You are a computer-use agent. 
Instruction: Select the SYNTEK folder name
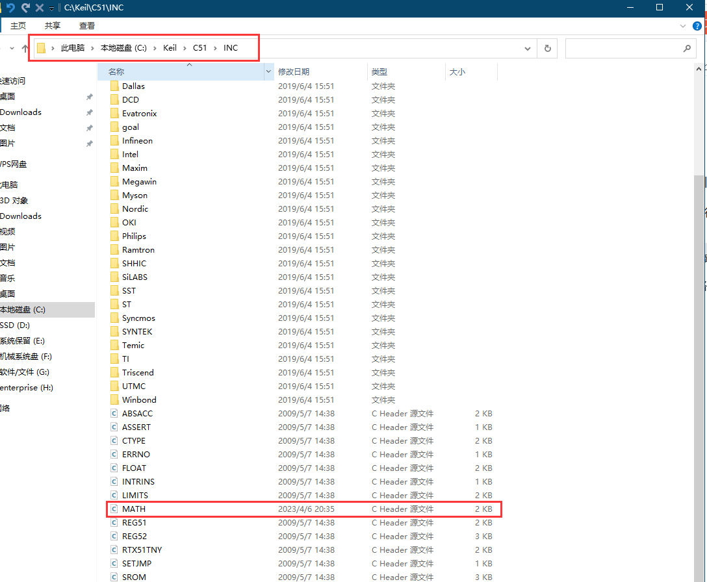[137, 332]
